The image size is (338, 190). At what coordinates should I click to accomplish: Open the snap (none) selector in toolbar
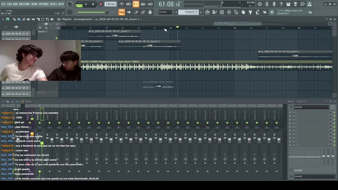[165, 12]
